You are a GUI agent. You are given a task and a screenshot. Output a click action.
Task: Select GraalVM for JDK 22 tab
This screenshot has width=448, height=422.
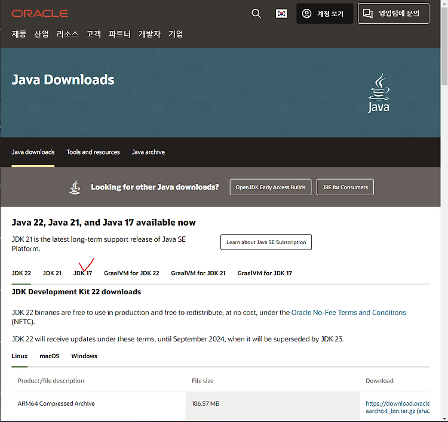click(x=131, y=273)
